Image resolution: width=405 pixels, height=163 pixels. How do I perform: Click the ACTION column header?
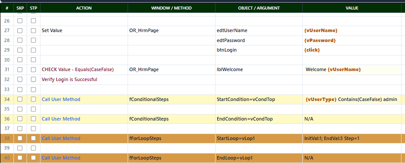coord(84,8)
